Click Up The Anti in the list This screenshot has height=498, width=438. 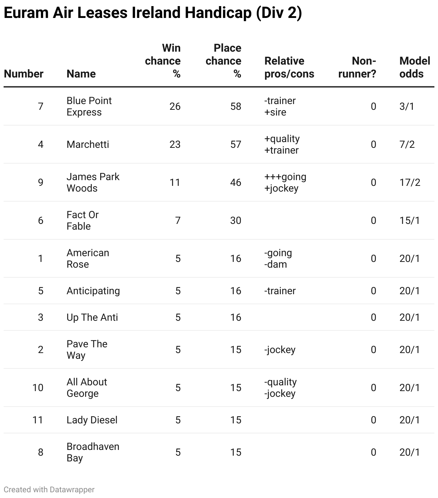pyautogui.click(x=92, y=317)
